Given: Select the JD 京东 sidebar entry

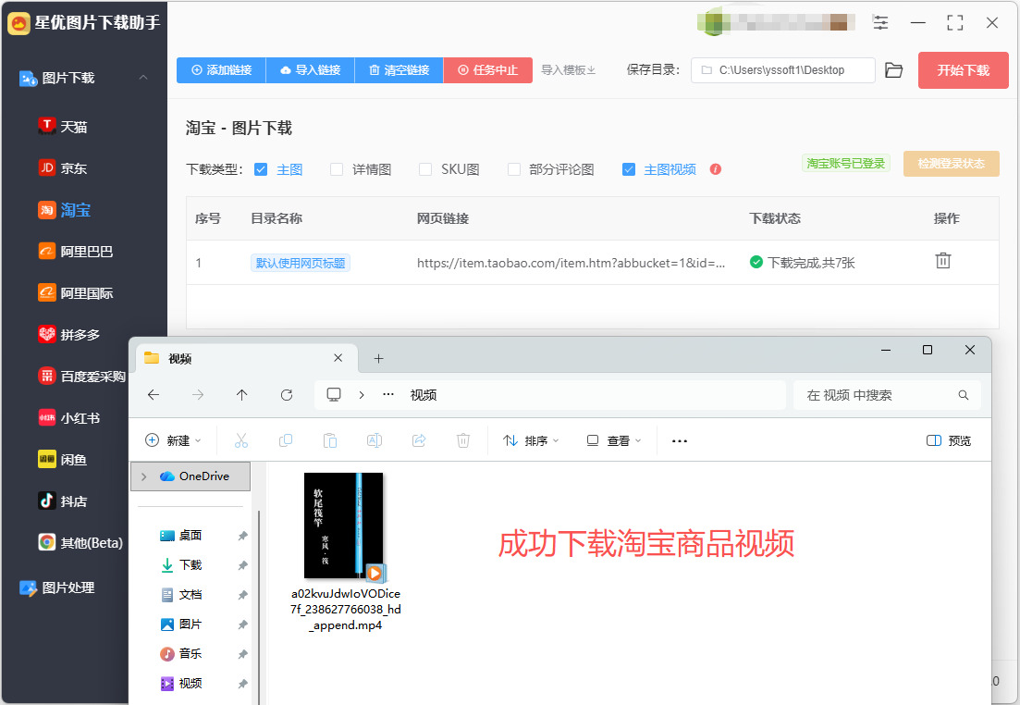Looking at the screenshot, I should [63, 168].
